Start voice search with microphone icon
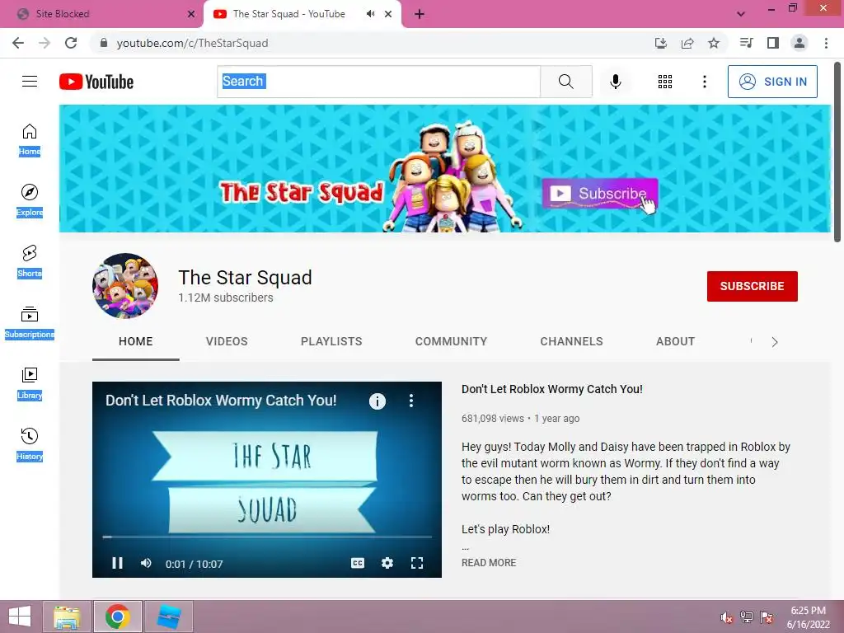 [615, 82]
